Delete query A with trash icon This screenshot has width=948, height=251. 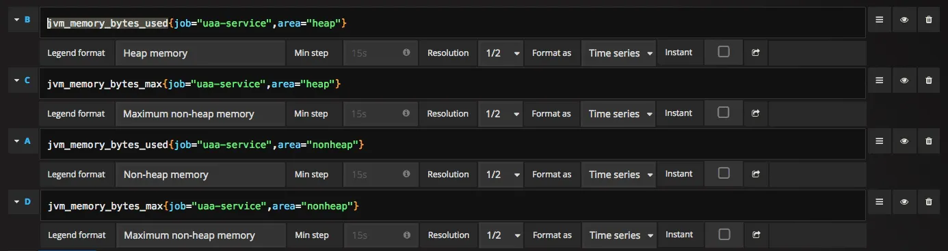(x=928, y=141)
